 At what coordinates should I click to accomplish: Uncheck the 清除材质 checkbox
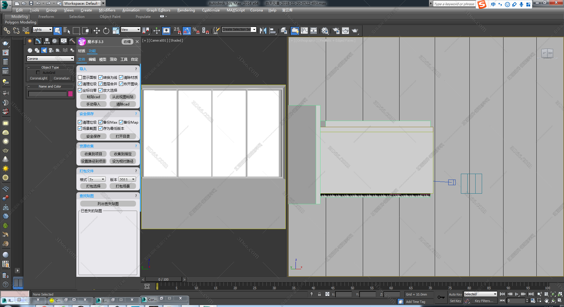pyautogui.click(x=121, y=77)
